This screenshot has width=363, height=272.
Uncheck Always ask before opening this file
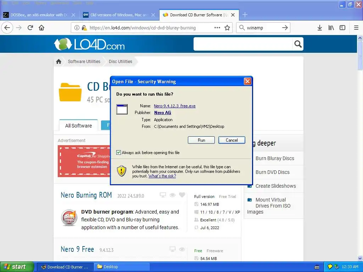tap(118, 152)
